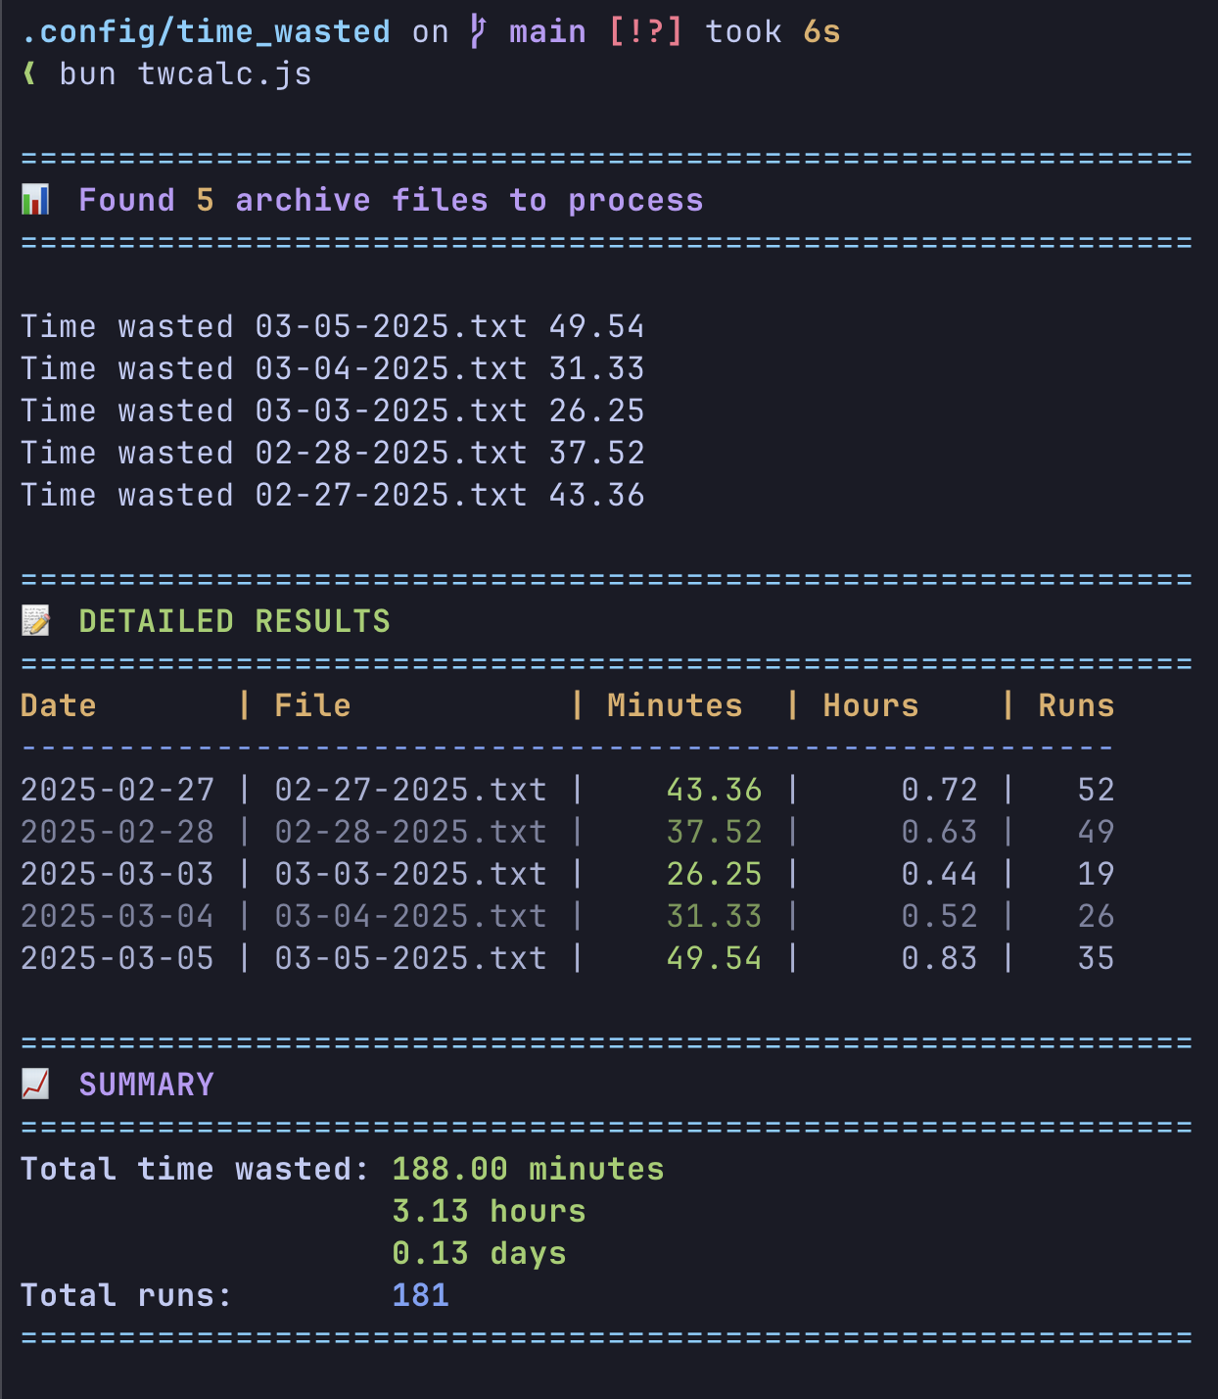Viewport: 1218px width, 1399px height.
Task: Select the line Time wasted 02-27-2025.txt 43.36
Action: [x=332, y=495]
